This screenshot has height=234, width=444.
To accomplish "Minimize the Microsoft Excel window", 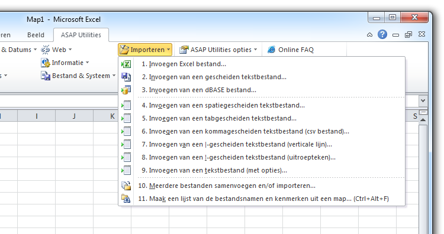I will tap(377, 18).
